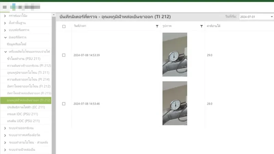Image resolution: width=274 pixels, height=154 pixels.
Task: Open filter for วันที่/เวลา column
Action: (157, 26)
